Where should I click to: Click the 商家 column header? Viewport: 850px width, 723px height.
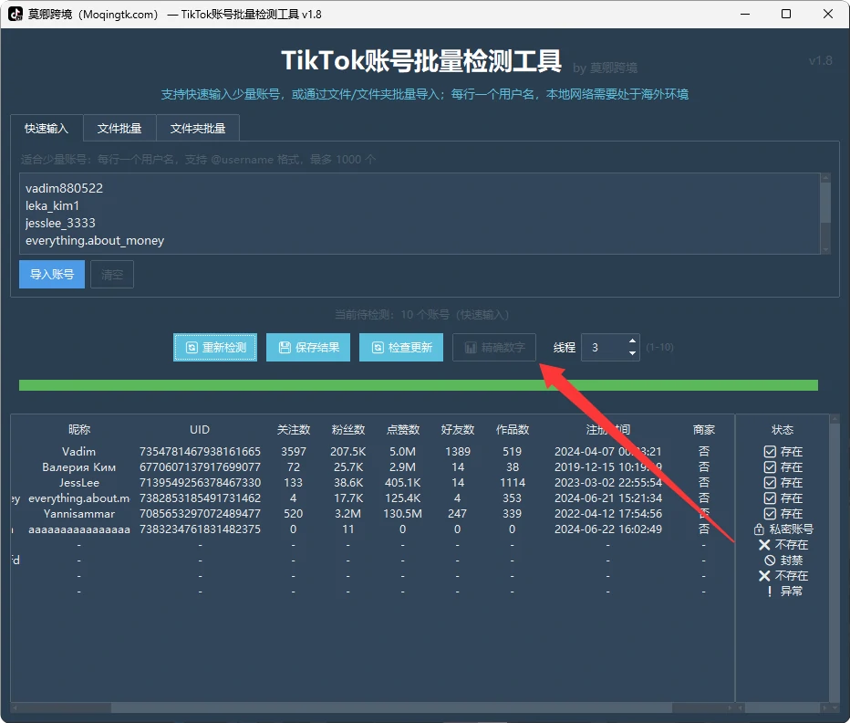[704, 430]
